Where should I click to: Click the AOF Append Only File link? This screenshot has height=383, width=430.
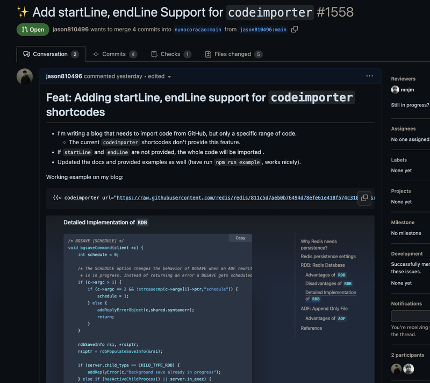325,309
